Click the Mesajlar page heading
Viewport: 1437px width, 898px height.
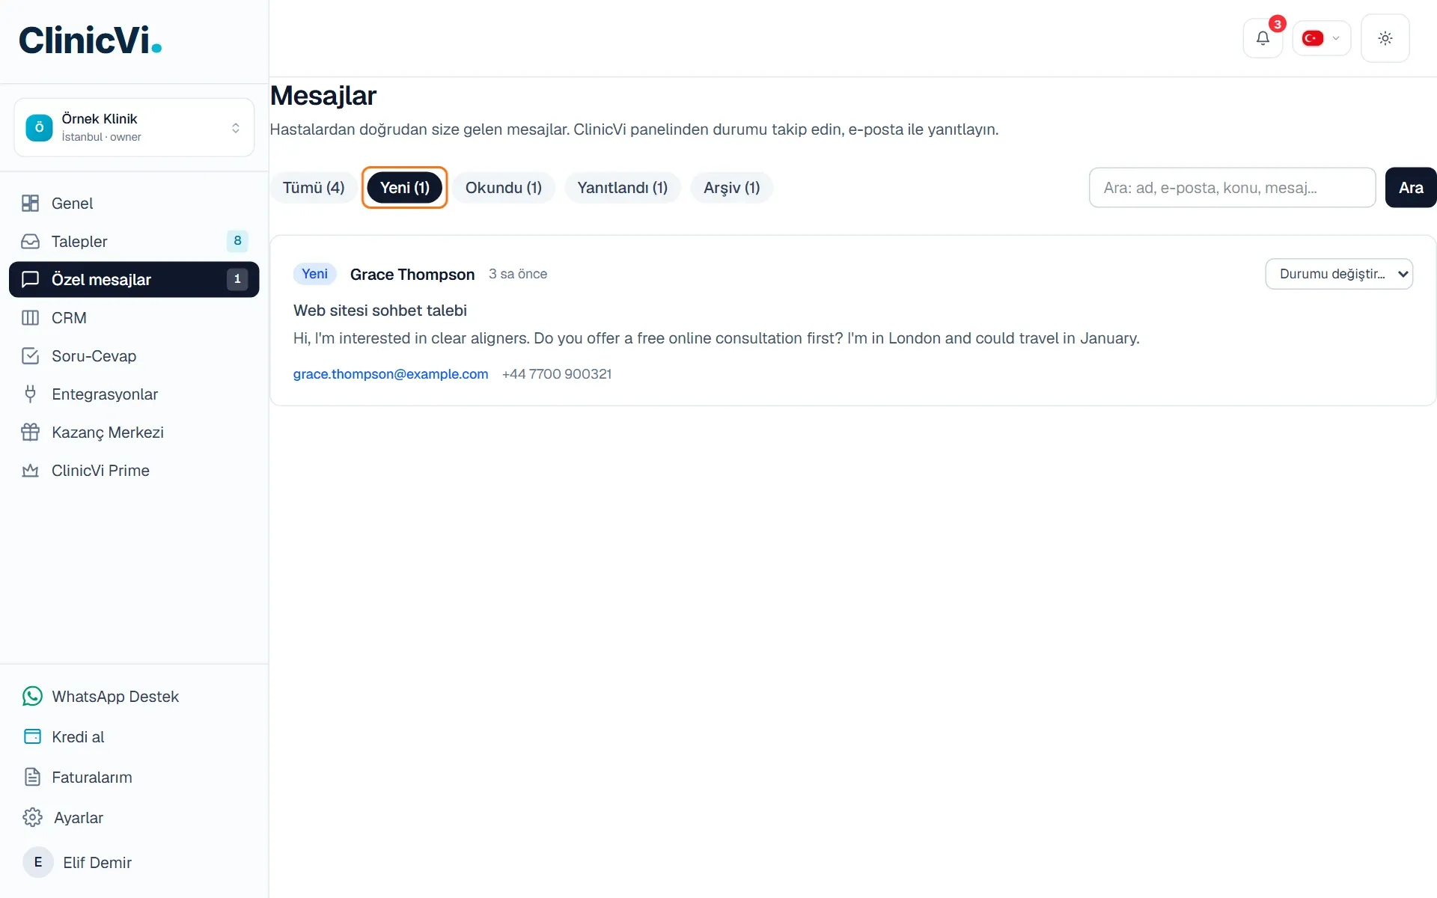pos(323,96)
